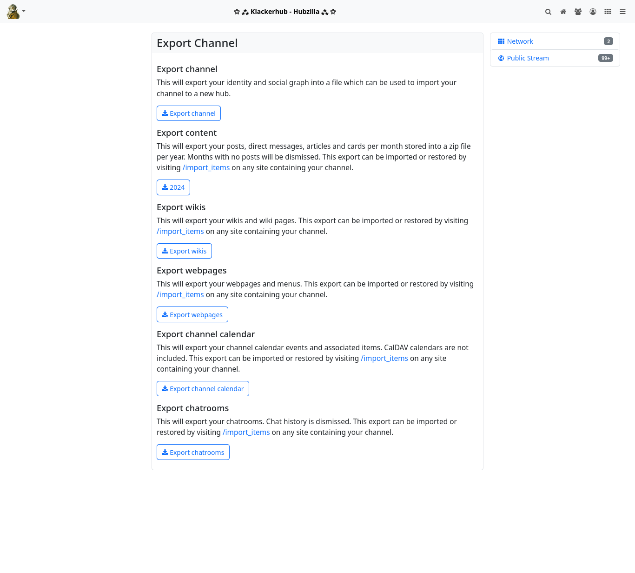Open the apps grid icon
The width and height of the screenshot is (635, 573).
pyautogui.click(x=608, y=12)
